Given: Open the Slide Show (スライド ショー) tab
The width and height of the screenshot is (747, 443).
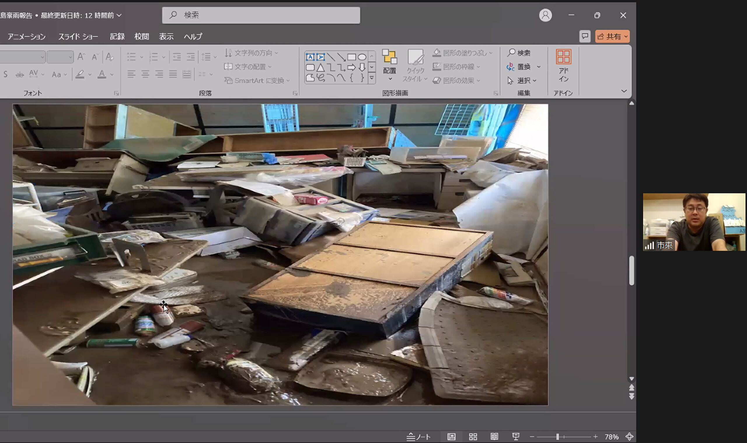Looking at the screenshot, I should [x=78, y=36].
